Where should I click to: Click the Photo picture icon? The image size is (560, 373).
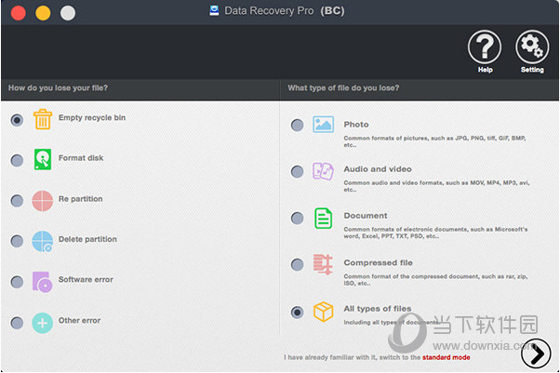pos(323,125)
